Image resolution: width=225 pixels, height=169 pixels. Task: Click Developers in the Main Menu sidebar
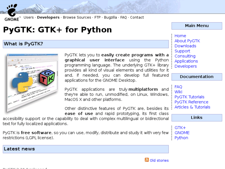pyautogui.click(x=185, y=66)
